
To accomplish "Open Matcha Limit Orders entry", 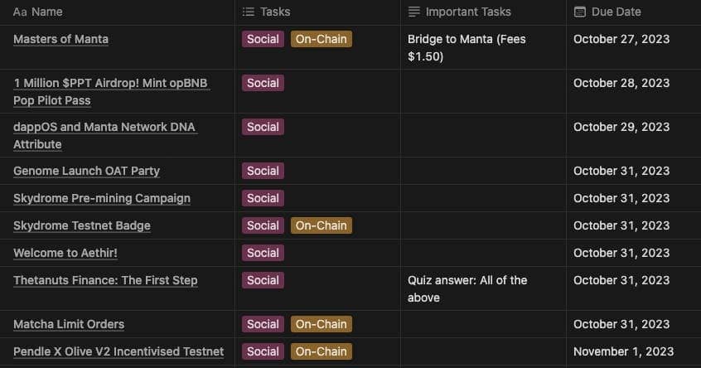I will 69,324.
